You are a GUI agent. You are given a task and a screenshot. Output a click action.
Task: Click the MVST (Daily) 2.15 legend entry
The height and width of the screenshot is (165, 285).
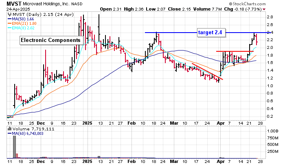tap(43, 15)
